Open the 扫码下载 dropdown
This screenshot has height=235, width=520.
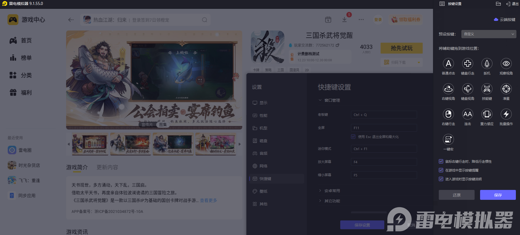coord(402,62)
